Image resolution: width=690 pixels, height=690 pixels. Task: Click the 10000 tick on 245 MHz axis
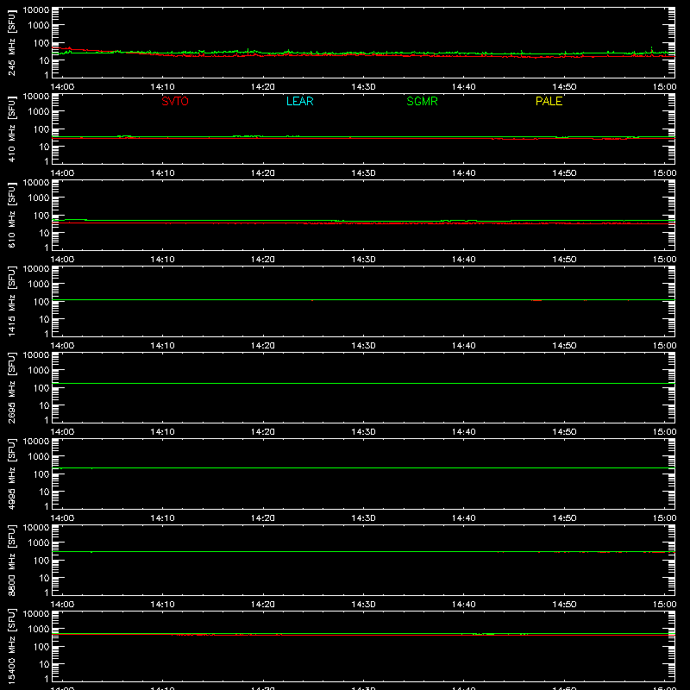click(36, 10)
